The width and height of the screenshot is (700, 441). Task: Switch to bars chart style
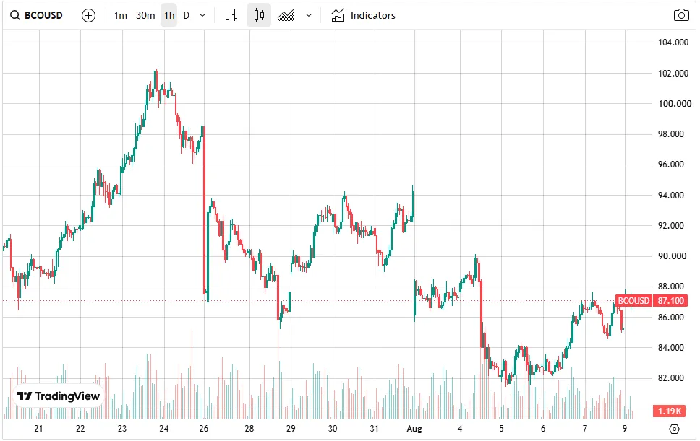click(231, 16)
